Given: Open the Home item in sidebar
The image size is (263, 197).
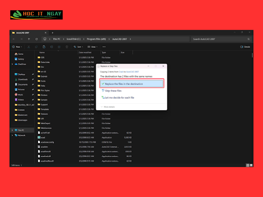Looking at the screenshot, I should [x=19, y=54].
